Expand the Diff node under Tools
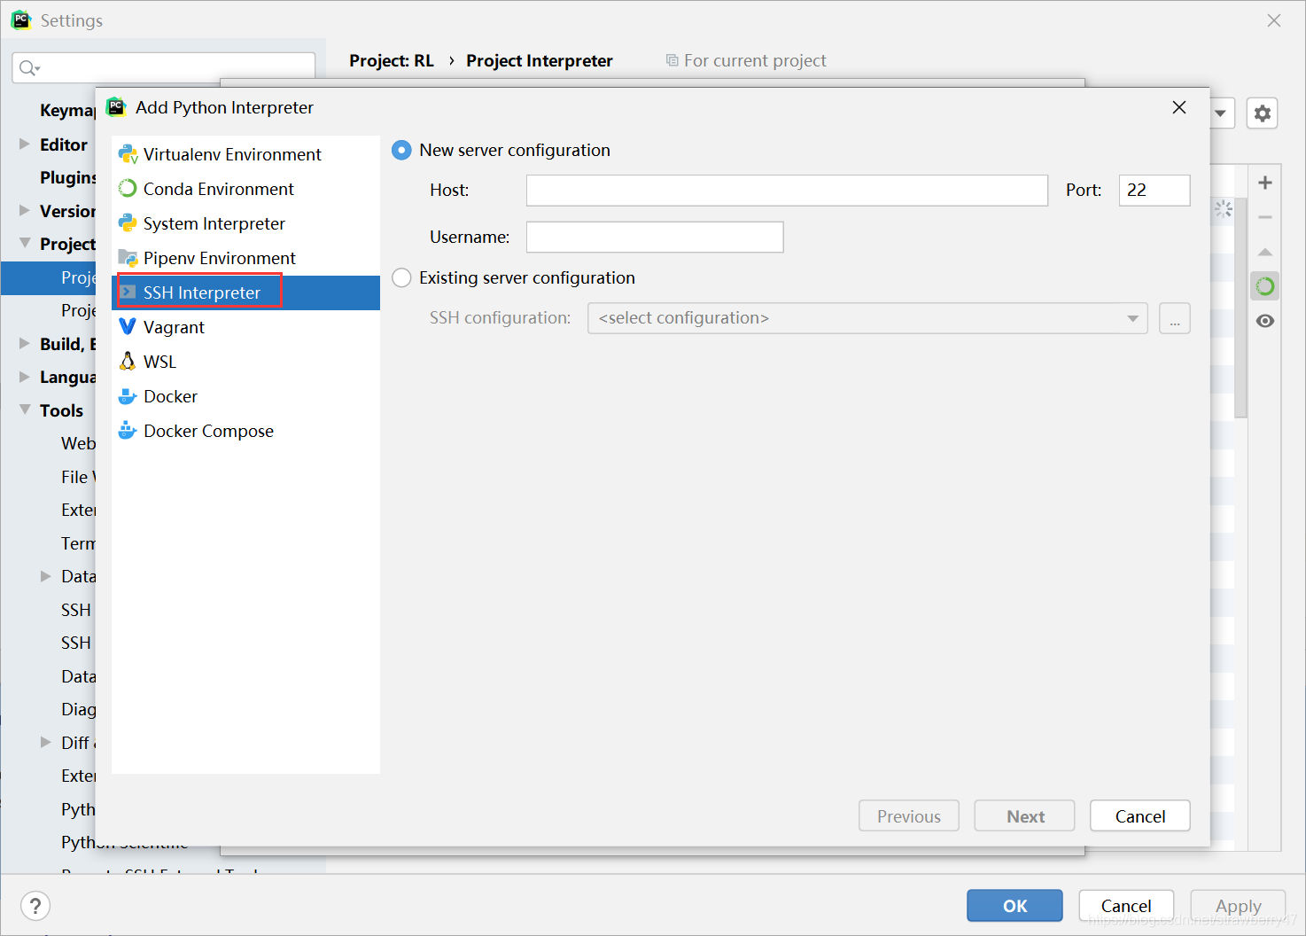This screenshot has width=1306, height=936. click(x=46, y=742)
